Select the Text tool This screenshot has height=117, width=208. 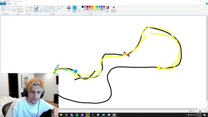coord(32,8)
